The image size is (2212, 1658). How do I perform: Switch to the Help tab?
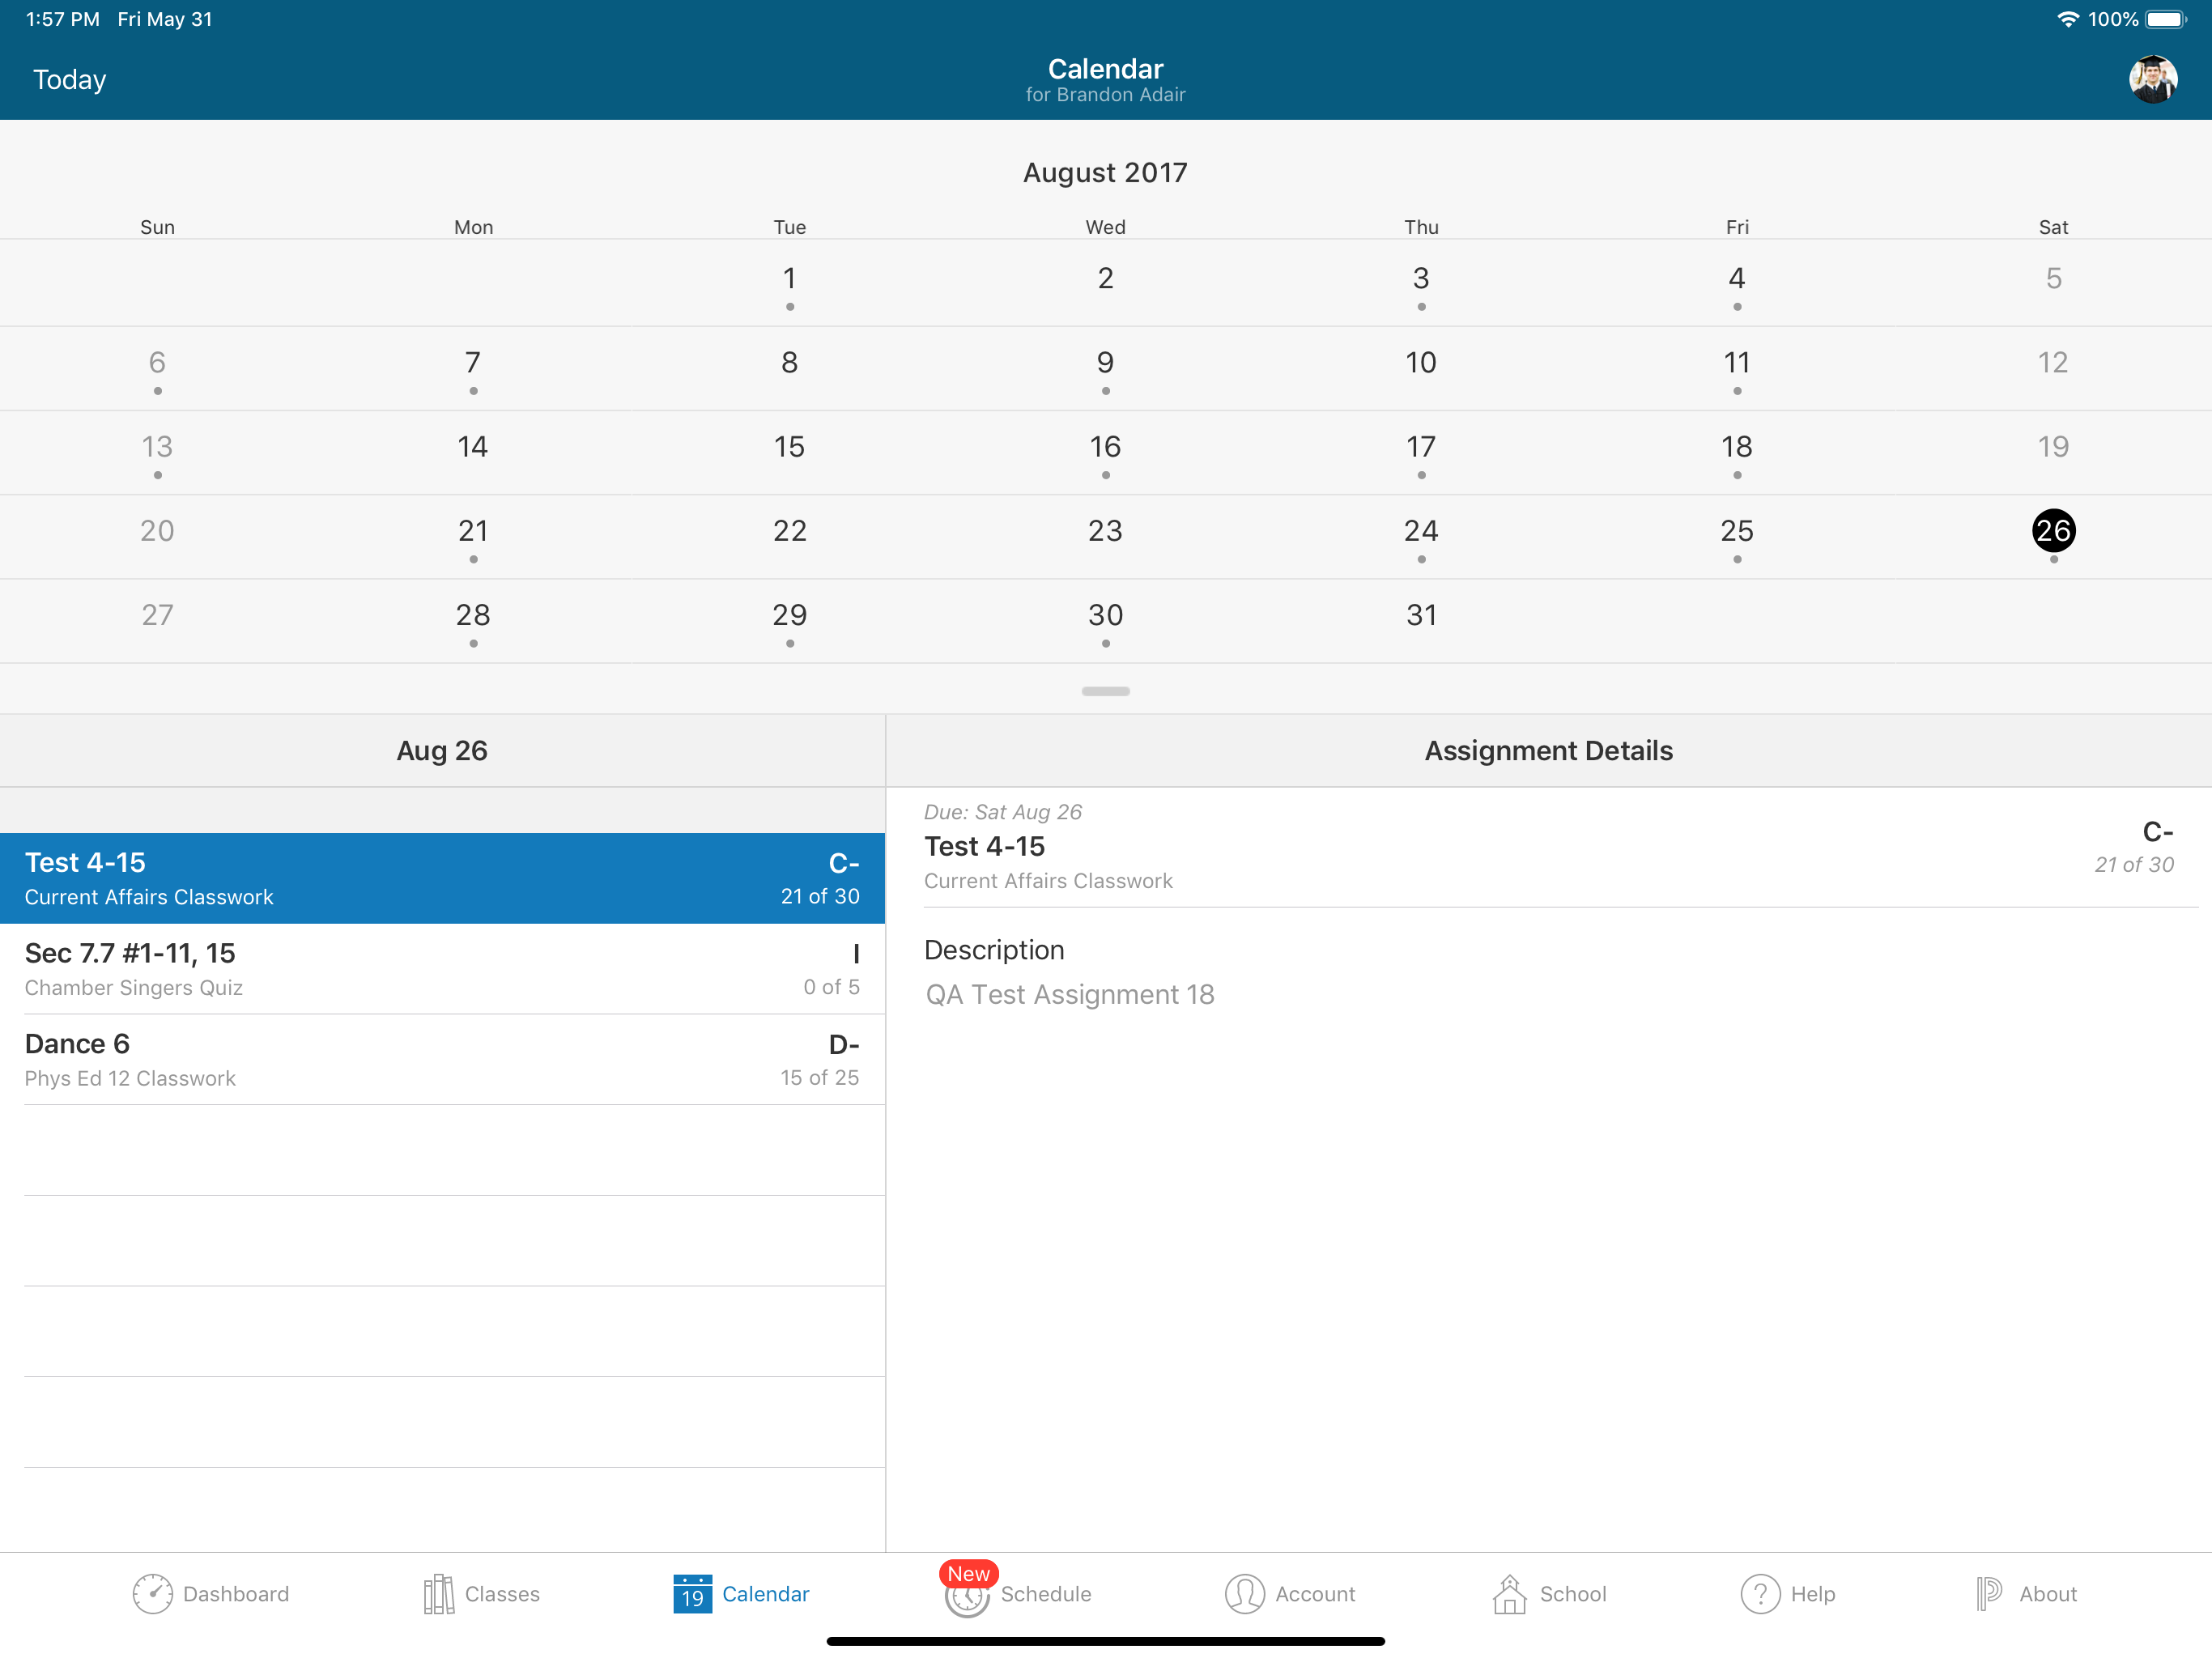pos(1788,1594)
